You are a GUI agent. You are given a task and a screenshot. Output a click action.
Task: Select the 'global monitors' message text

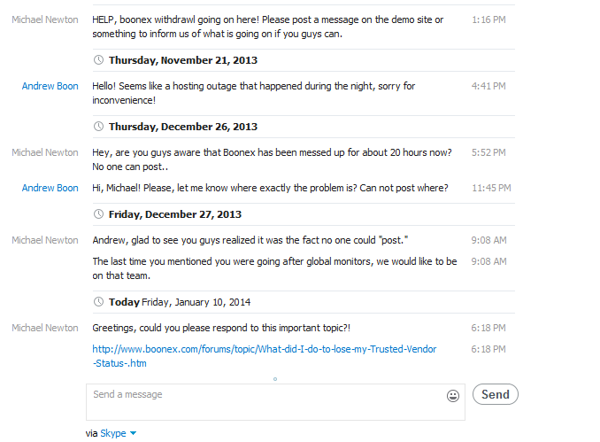274,268
